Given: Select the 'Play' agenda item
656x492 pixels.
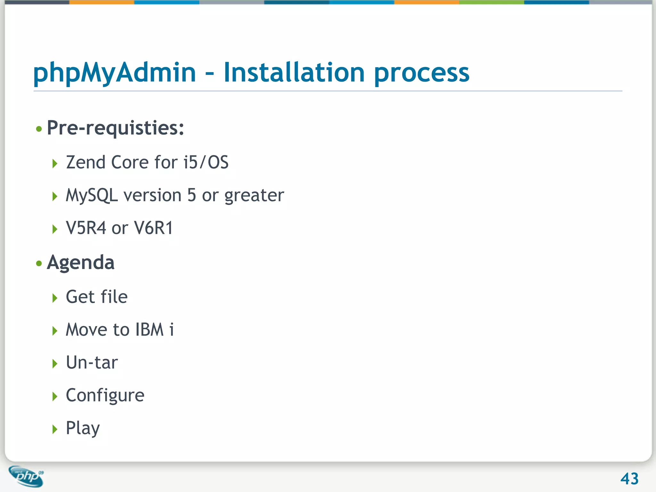Looking at the screenshot, I should (x=83, y=429).
